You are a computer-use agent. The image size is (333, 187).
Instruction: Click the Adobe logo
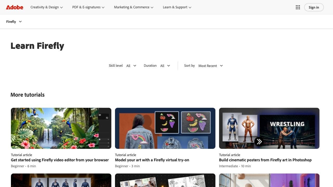click(x=15, y=7)
